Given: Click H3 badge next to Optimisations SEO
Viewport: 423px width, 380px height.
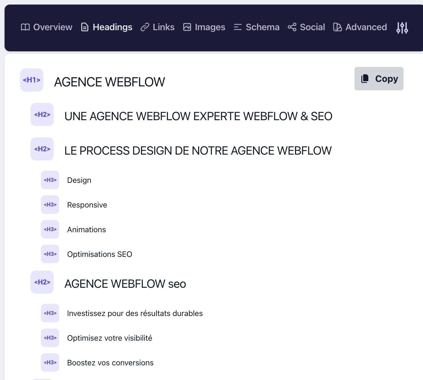Looking at the screenshot, I should click(x=50, y=254).
